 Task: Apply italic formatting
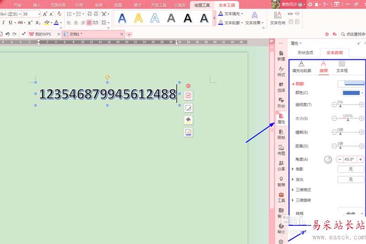(3, 22)
